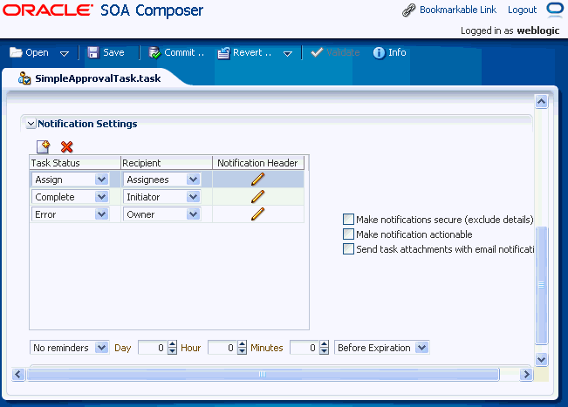Click the Notification Header column header
This screenshot has width=568, height=407.
[x=258, y=163]
